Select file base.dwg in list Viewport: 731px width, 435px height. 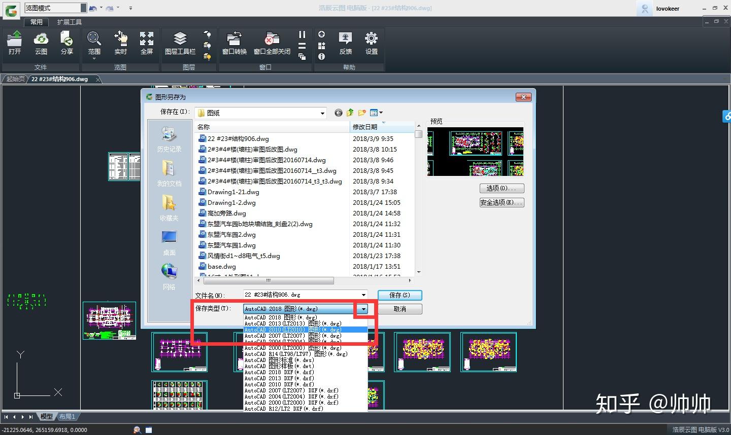pyautogui.click(x=222, y=266)
